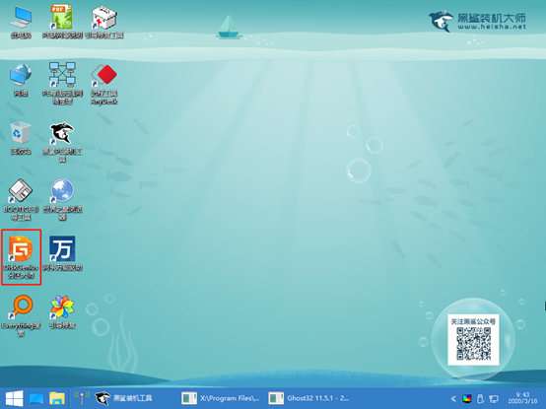This screenshot has width=546, height=409.
Task: Launch AnyDesk remote tool icon
Action: coord(104,84)
